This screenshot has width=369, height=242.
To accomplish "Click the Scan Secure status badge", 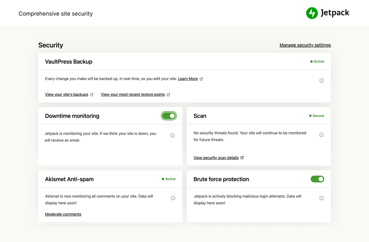I will [316, 116].
